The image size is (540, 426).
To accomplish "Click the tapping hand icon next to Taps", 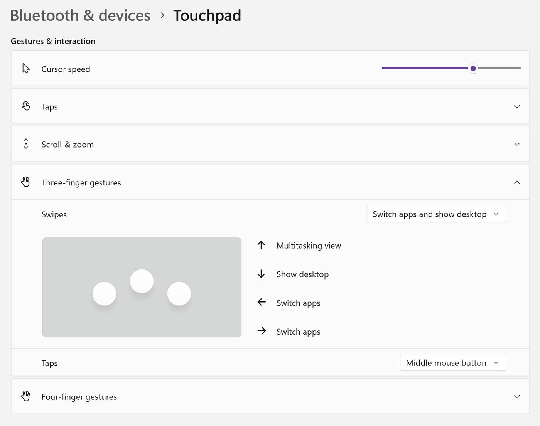I will [x=26, y=106].
